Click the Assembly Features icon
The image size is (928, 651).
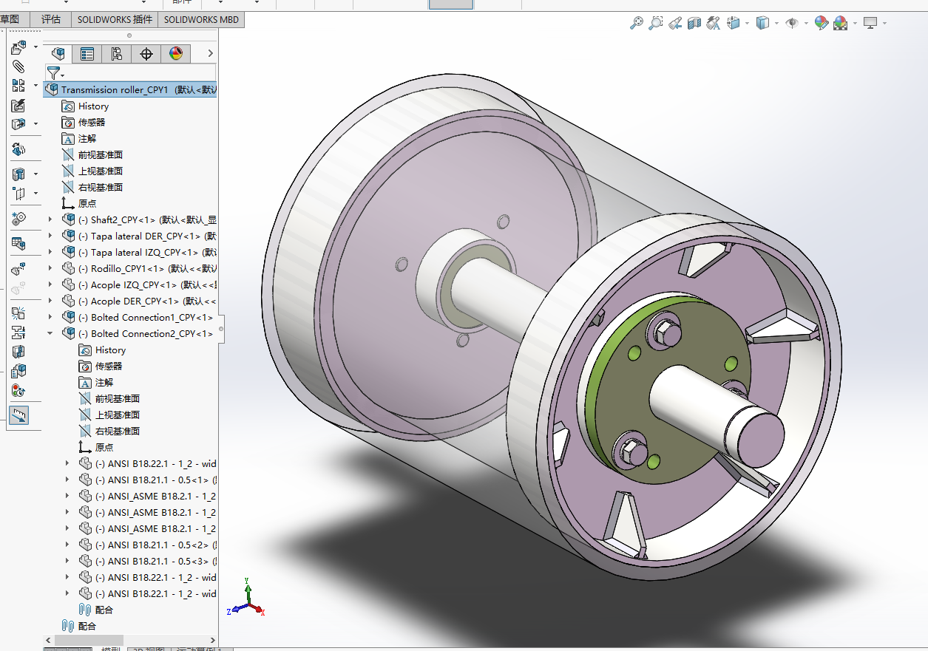click(18, 175)
